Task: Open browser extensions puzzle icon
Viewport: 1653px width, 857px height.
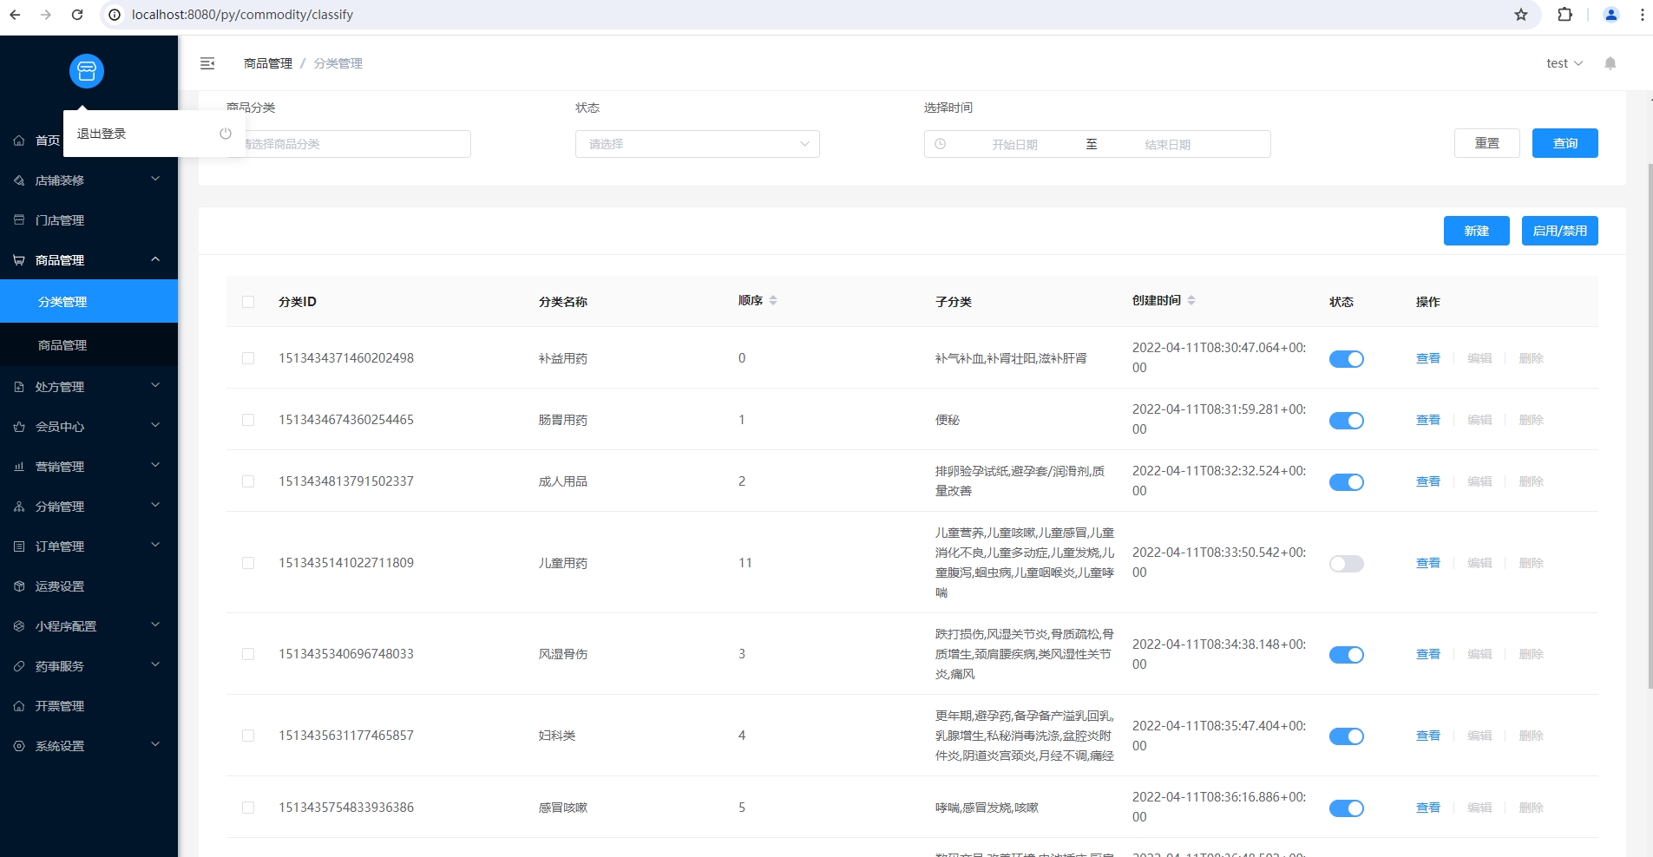Action: click(x=1565, y=15)
